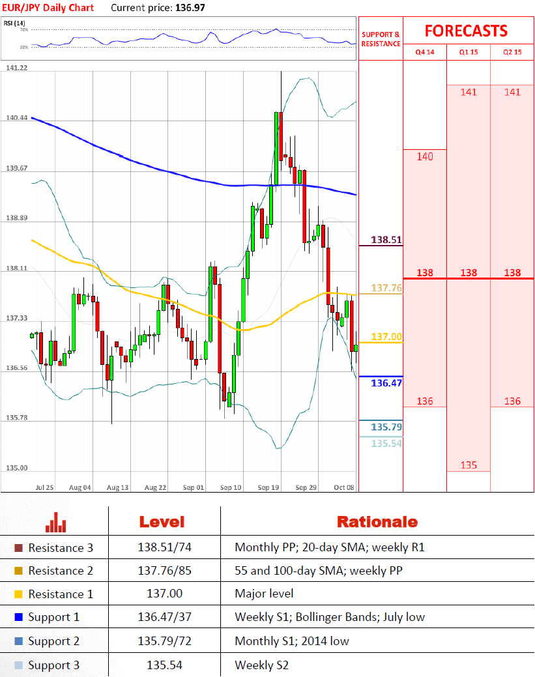Click the 138 median forecast in Q4 14
The width and height of the screenshot is (535, 677).
(x=425, y=273)
